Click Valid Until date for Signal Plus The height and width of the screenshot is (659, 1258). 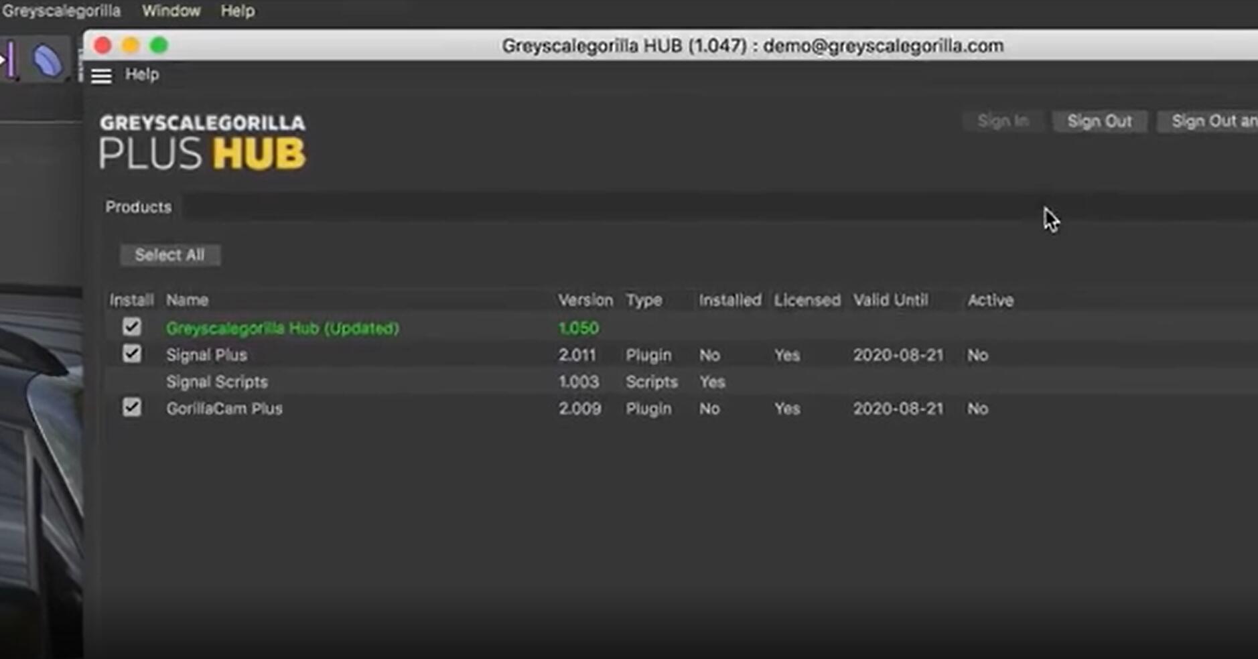coord(898,355)
